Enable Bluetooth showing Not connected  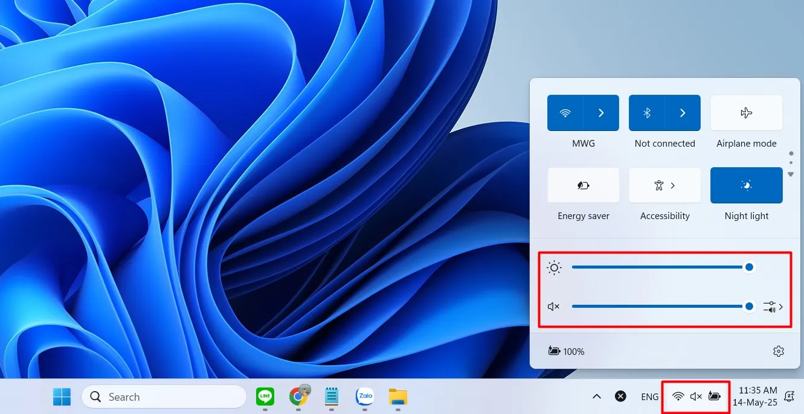pyautogui.click(x=646, y=113)
